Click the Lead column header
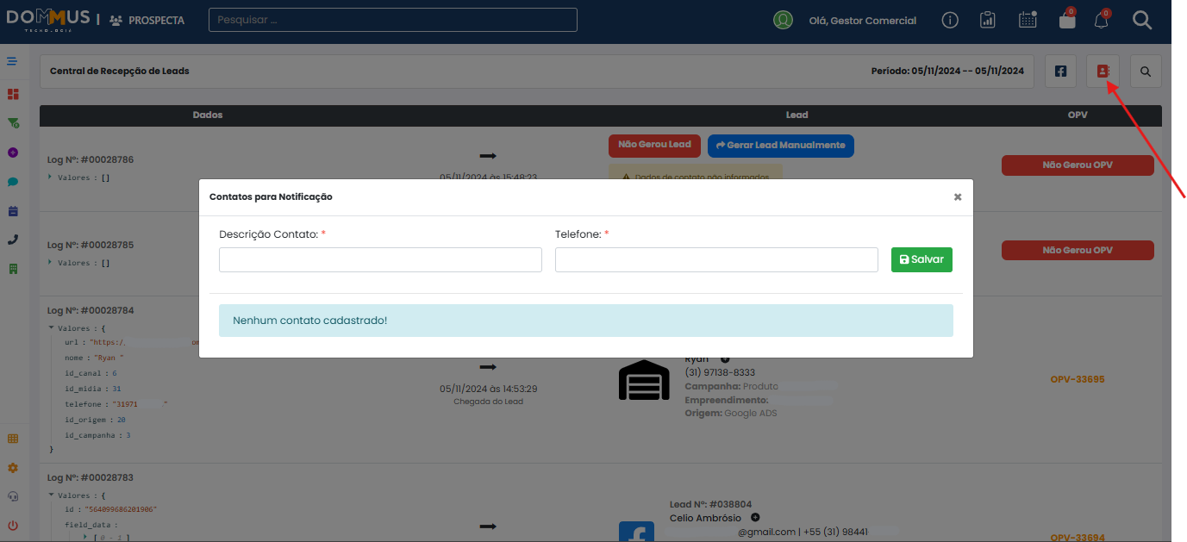The height and width of the screenshot is (542, 1187). click(x=797, y=115)
